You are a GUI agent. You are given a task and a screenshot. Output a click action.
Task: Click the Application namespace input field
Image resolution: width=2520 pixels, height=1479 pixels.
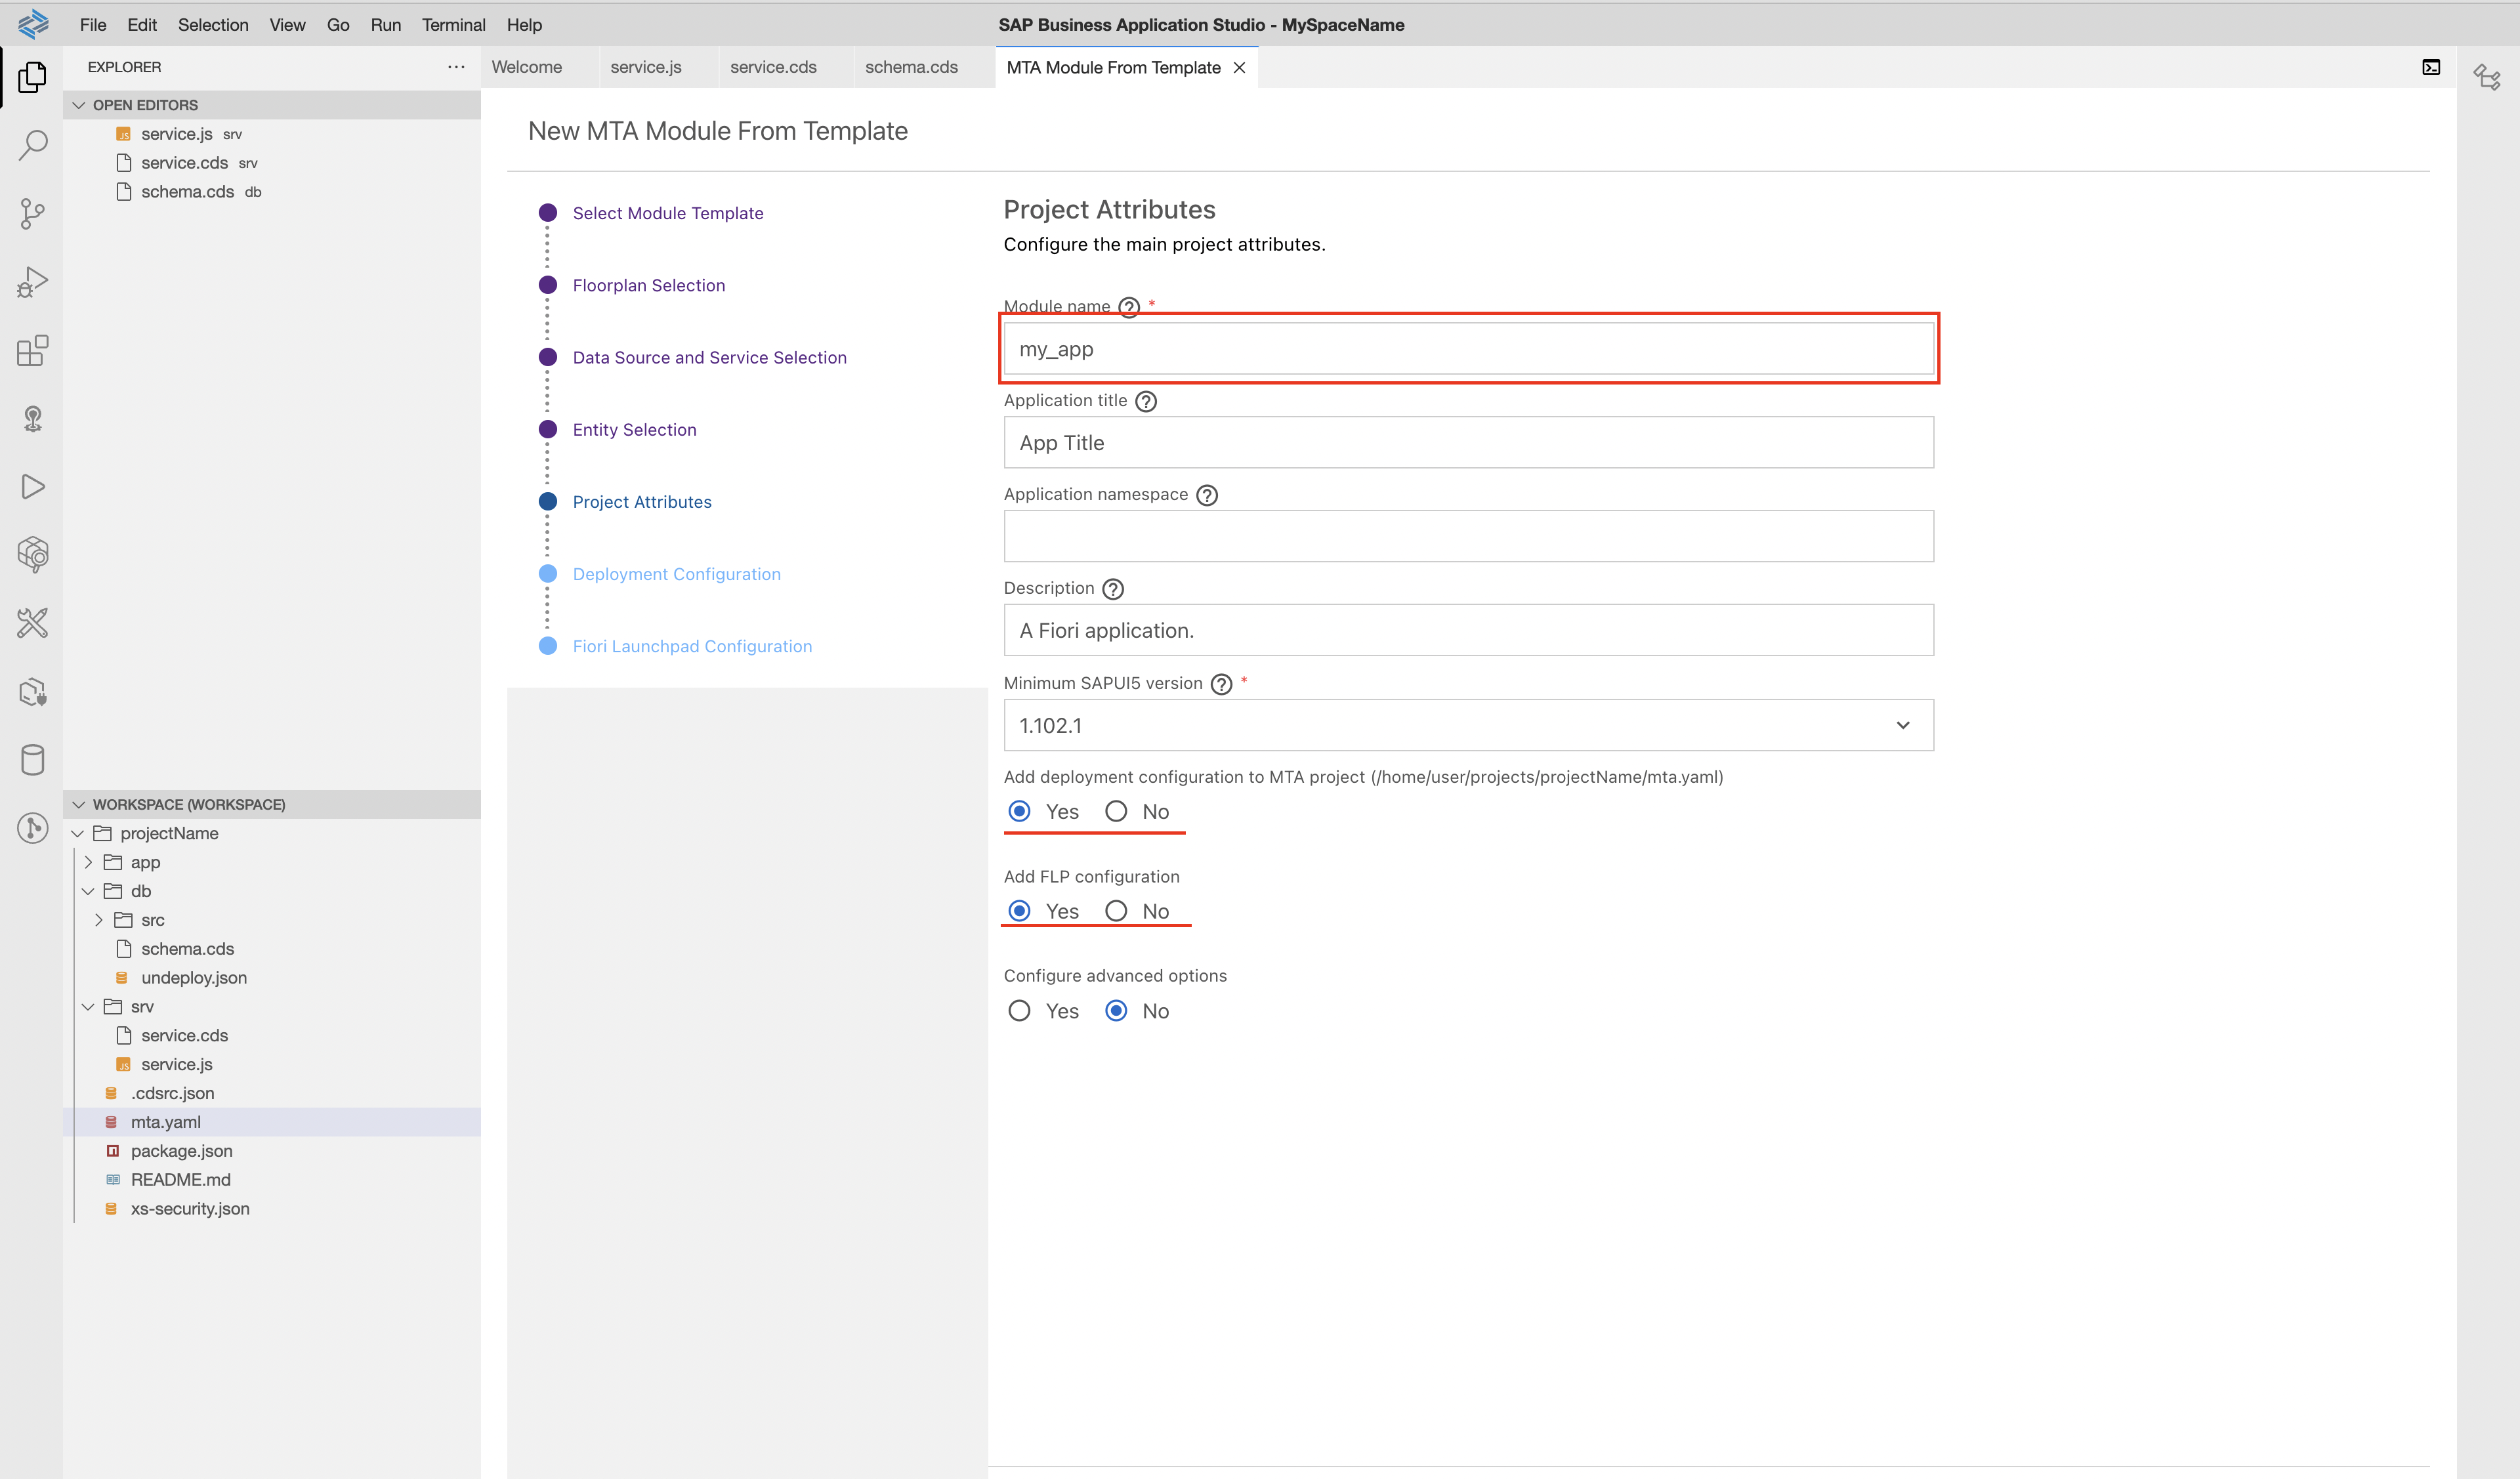coord(1468,537)
